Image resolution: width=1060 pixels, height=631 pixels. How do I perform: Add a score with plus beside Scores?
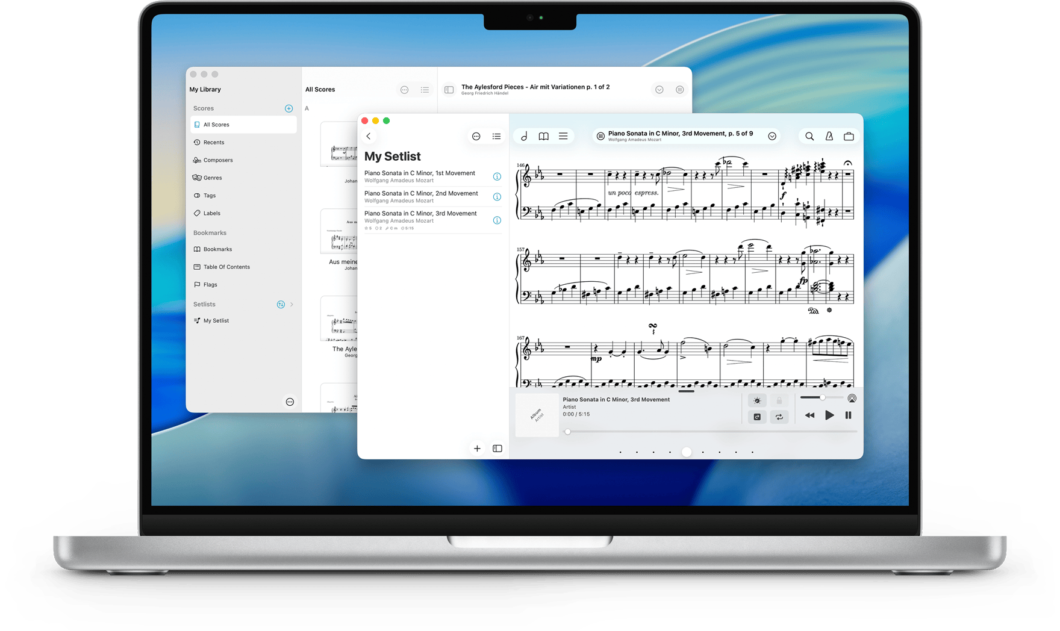[288, 108]
